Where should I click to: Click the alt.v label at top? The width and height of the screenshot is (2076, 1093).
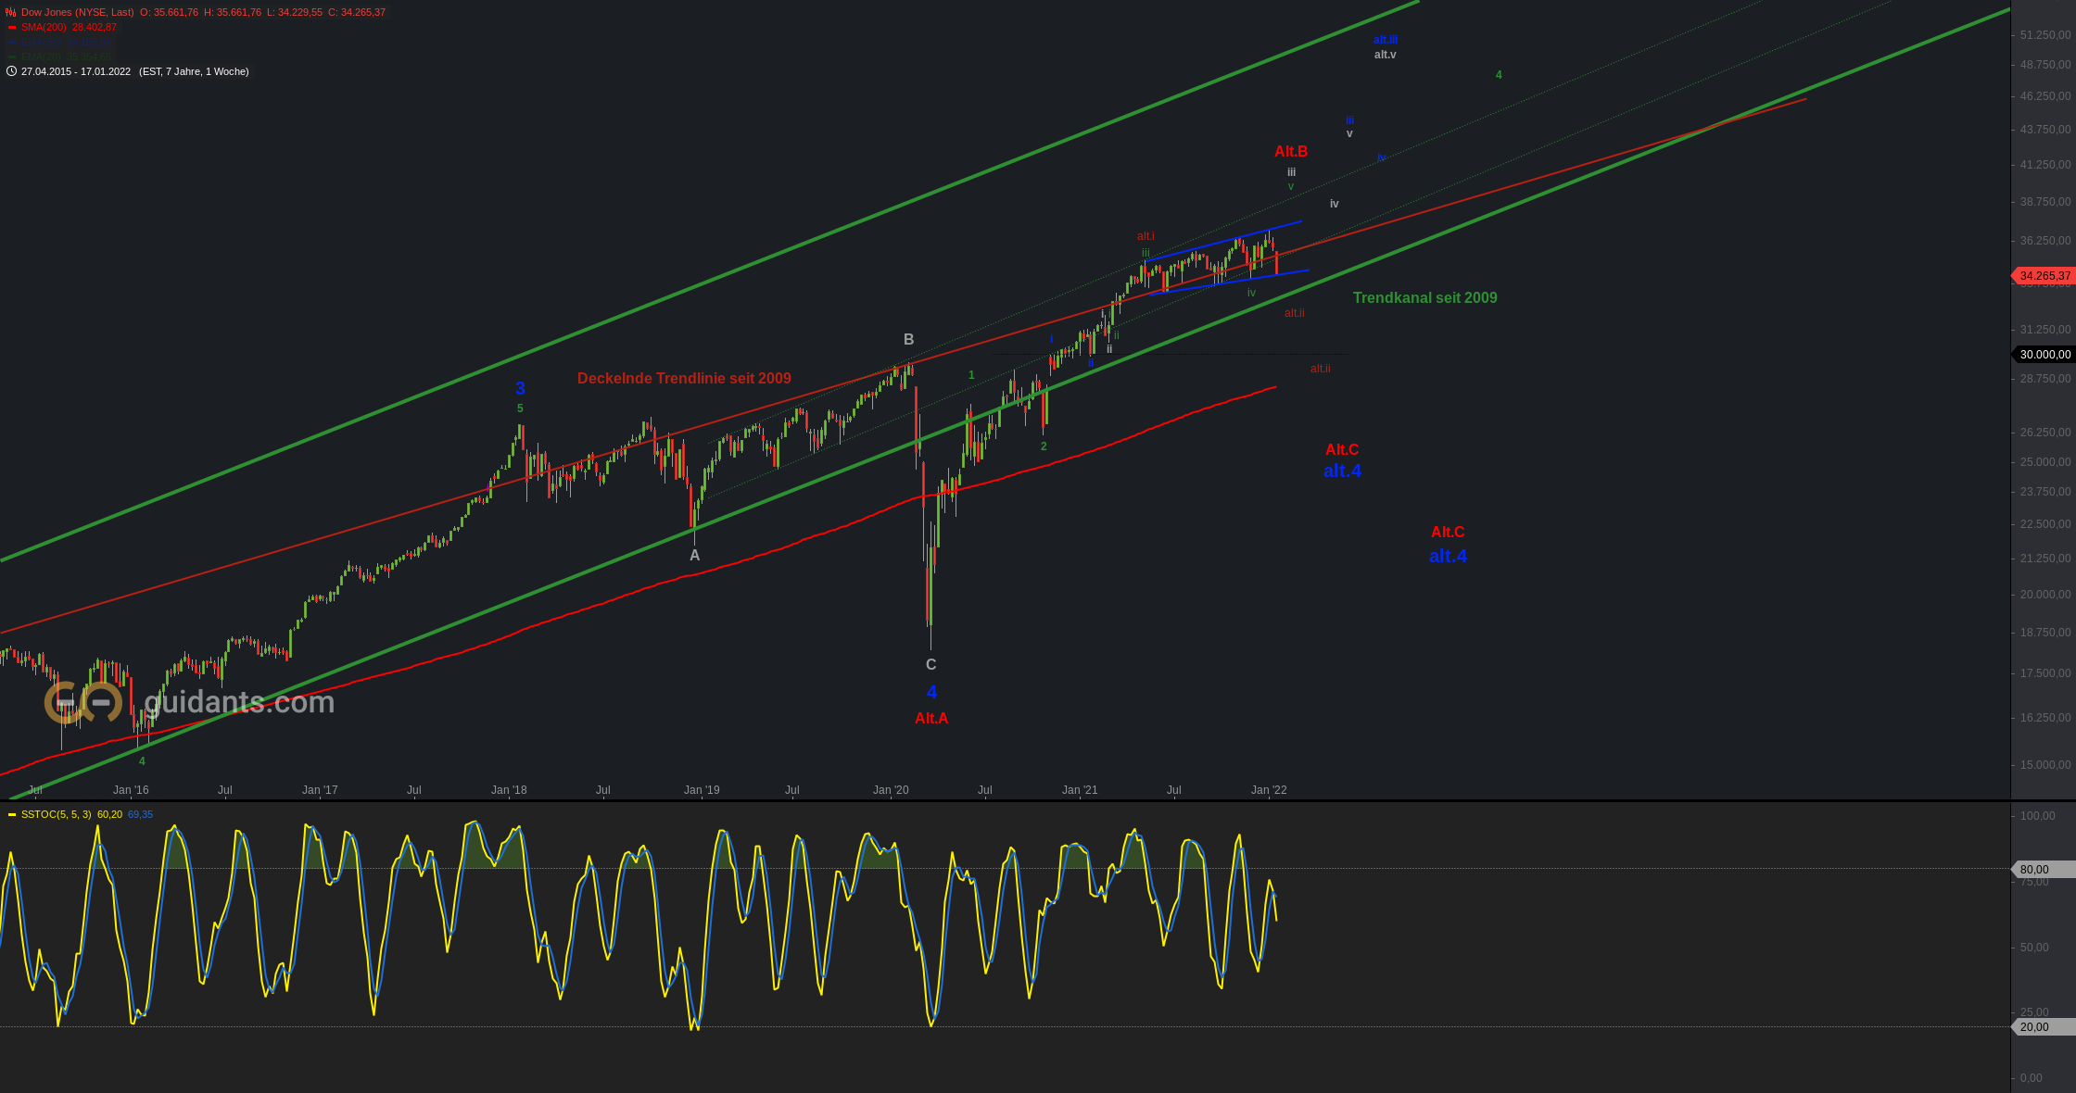pos(1386,55)
